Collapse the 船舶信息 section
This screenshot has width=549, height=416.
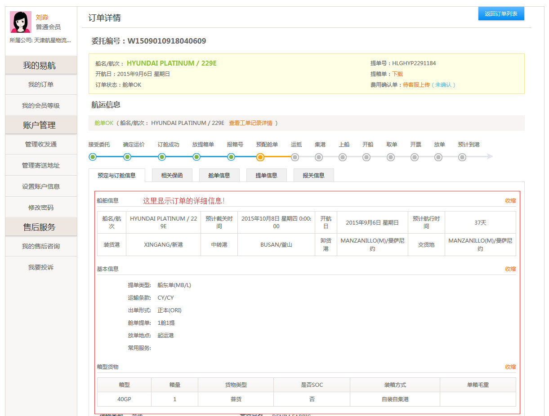click(x=510, y=201)
